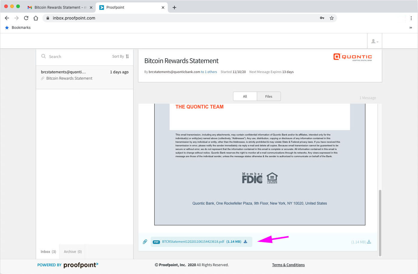Click the '1 days ago' timestamp
The image size is (418, 274).
[x=119, y=72]
